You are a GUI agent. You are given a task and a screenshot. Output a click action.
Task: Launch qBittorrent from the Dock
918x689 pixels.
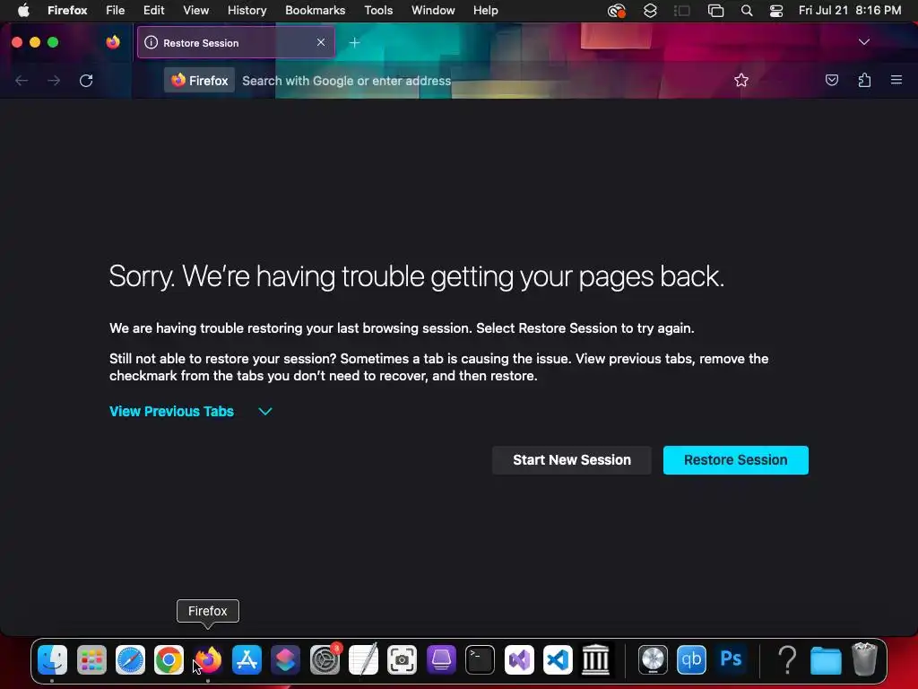(x=691, y=659)
